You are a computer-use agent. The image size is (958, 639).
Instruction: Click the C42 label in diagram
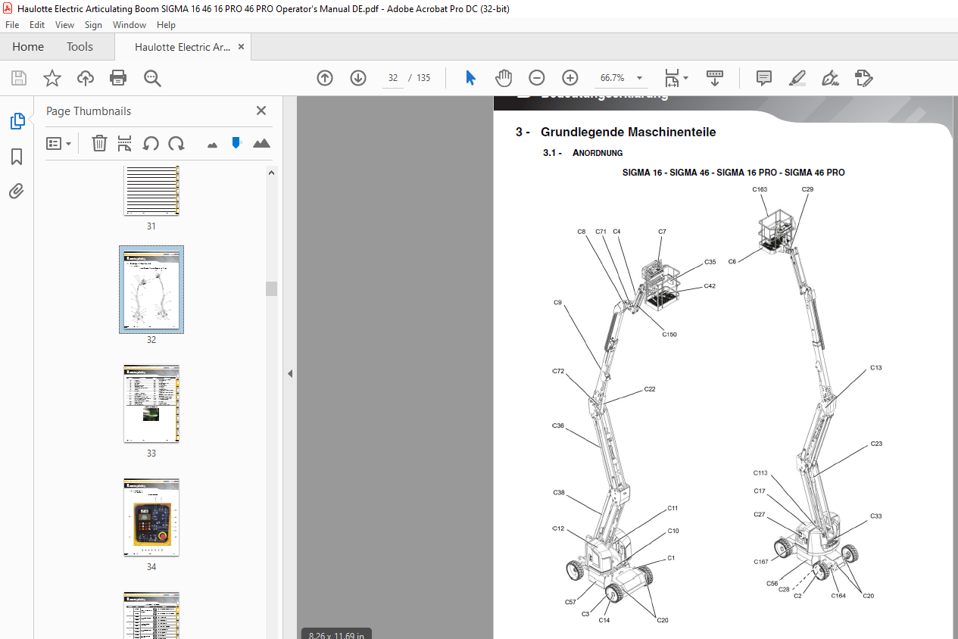tap(710, 286)
